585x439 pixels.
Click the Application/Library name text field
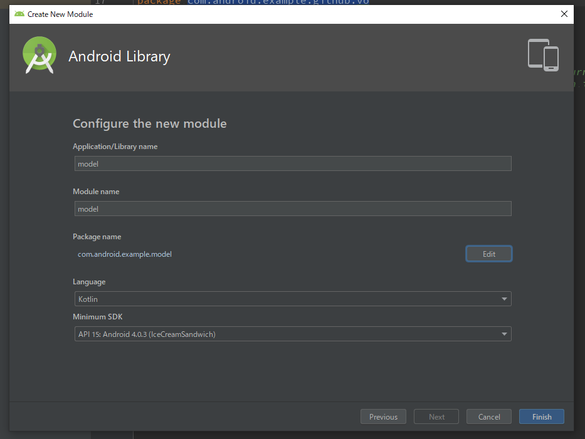(292, 164)
